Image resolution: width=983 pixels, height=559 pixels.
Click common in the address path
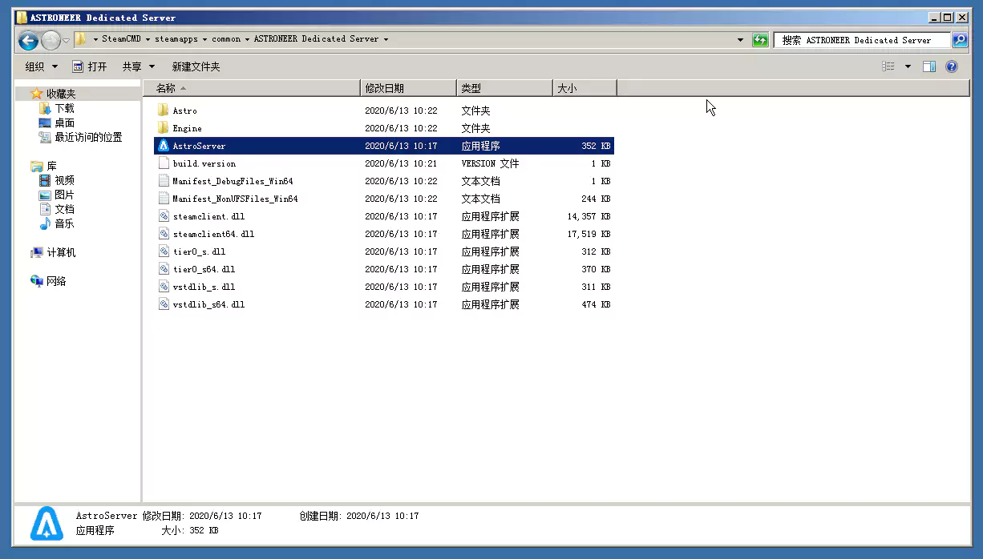[x=226, y=39]
